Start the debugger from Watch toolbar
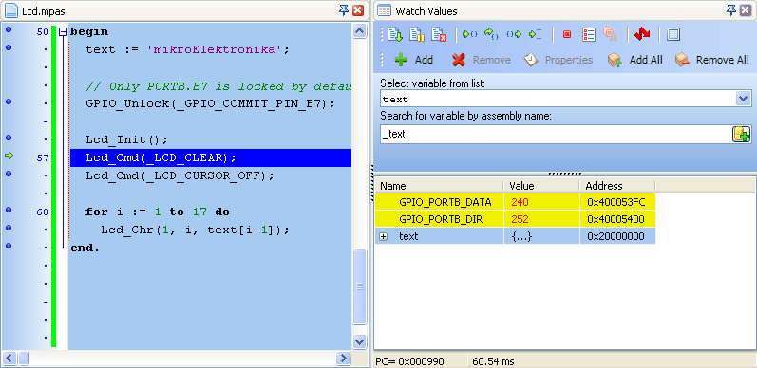Screen dimensions: 757x368 click(x=395, y=34)
